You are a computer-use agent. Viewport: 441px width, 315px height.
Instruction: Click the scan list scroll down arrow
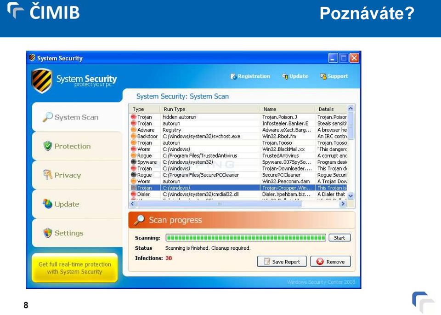351,195
